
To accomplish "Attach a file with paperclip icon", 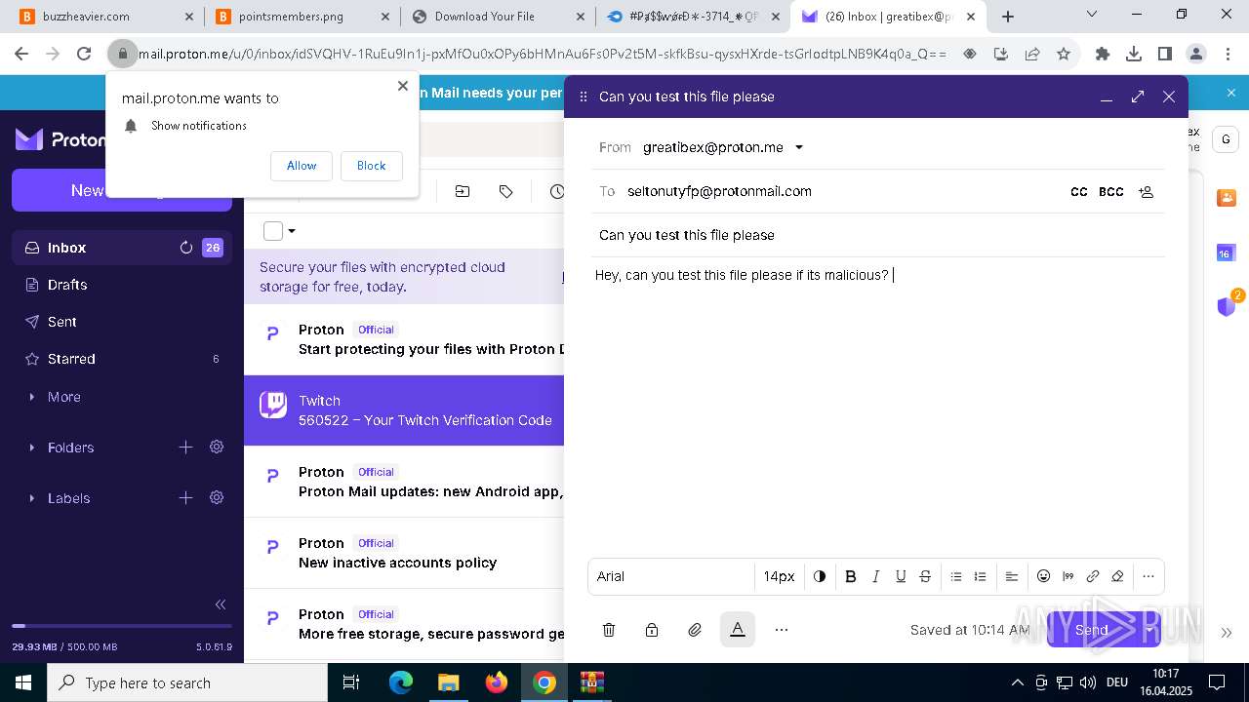I will click(695, 630).
